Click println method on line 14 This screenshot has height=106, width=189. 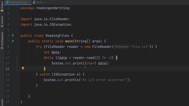[x=72, y=80]
